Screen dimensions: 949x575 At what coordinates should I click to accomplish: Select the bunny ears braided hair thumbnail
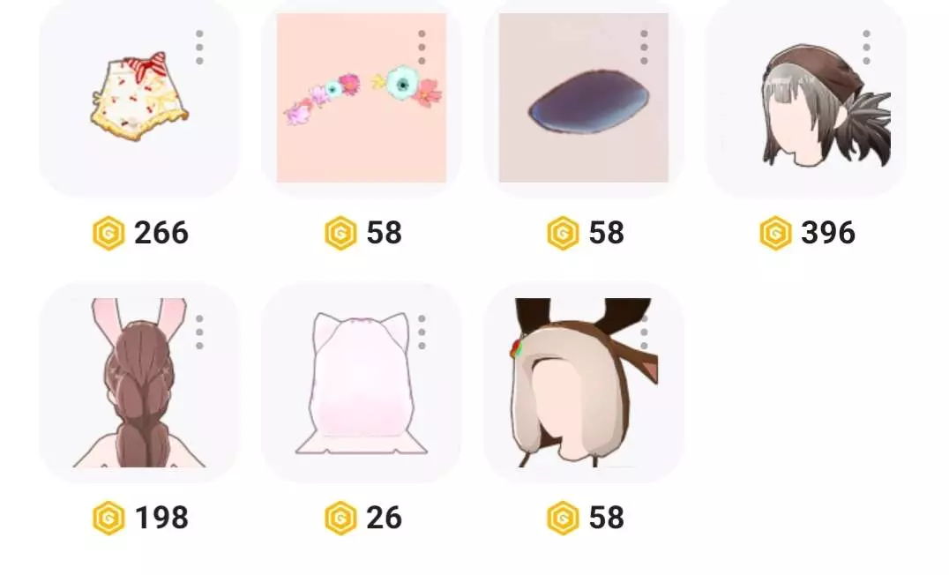(139, 383)
